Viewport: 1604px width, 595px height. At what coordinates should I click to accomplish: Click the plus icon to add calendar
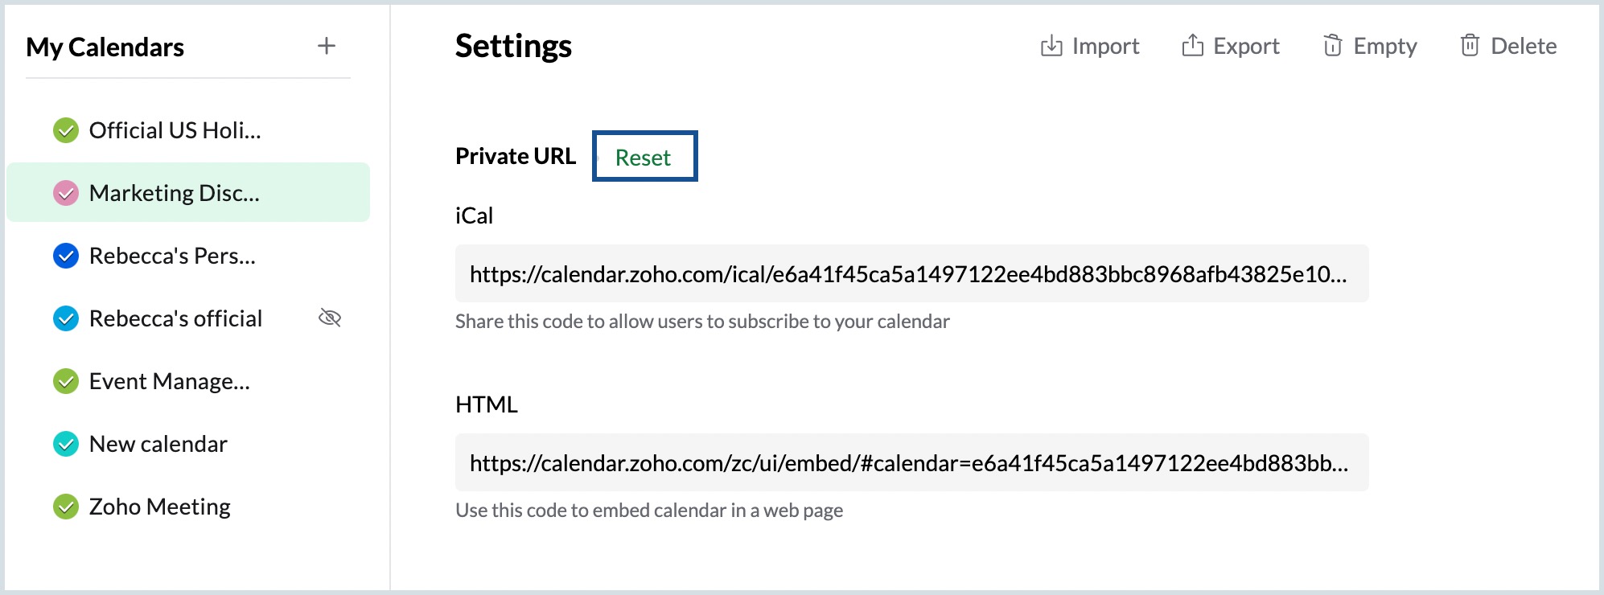point(326,46)
